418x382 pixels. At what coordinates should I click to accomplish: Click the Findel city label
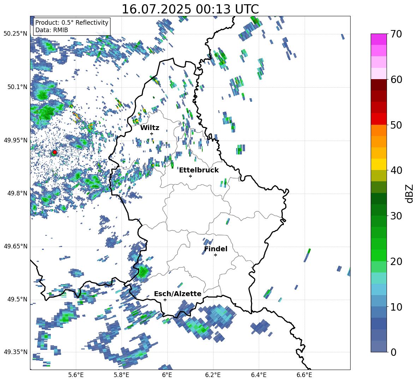(216, 249)
